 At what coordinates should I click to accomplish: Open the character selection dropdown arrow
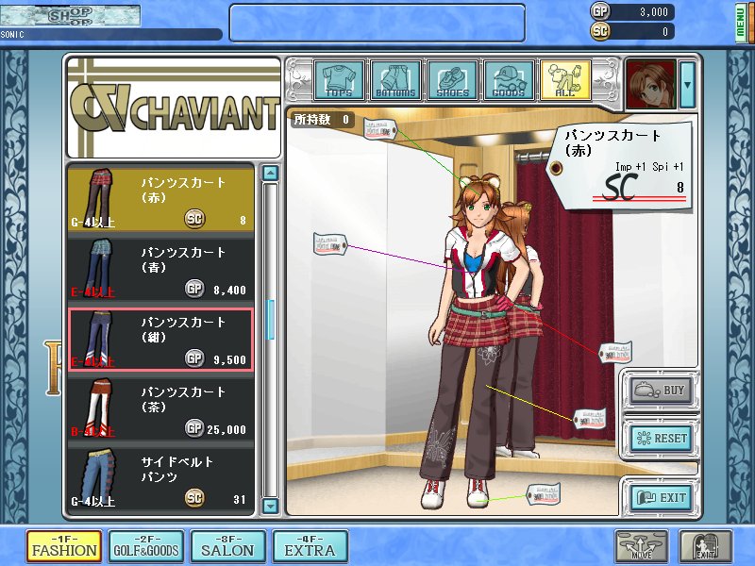tap(687, 84)
